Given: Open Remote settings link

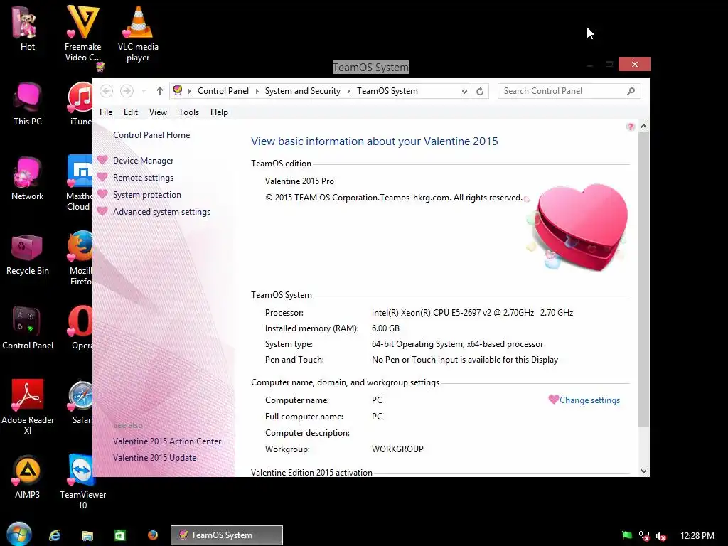Looking at the screenshot, I should pos(143,177).
